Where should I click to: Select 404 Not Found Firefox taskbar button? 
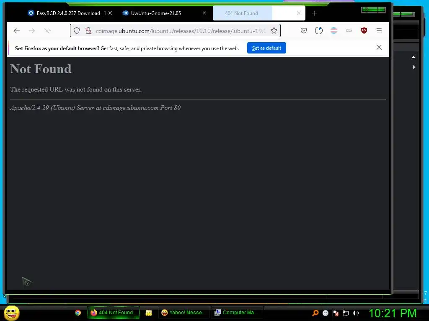(114, 313)
